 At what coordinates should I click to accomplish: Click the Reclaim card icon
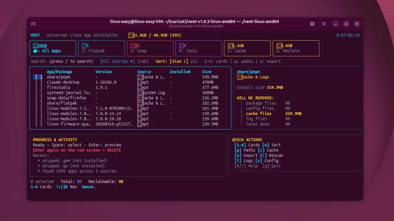click(279, 46)
